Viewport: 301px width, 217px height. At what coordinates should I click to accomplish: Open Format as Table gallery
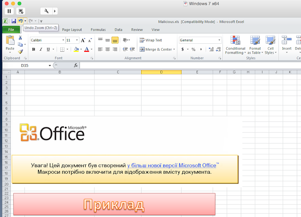click(x=255, y=45)
